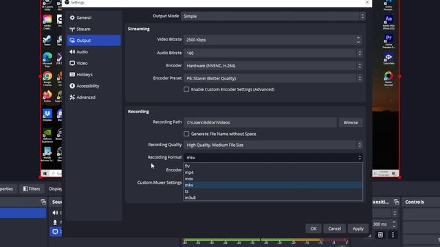
Task: Open the Audio Bitrate dropdown
Action: (273, 53)
